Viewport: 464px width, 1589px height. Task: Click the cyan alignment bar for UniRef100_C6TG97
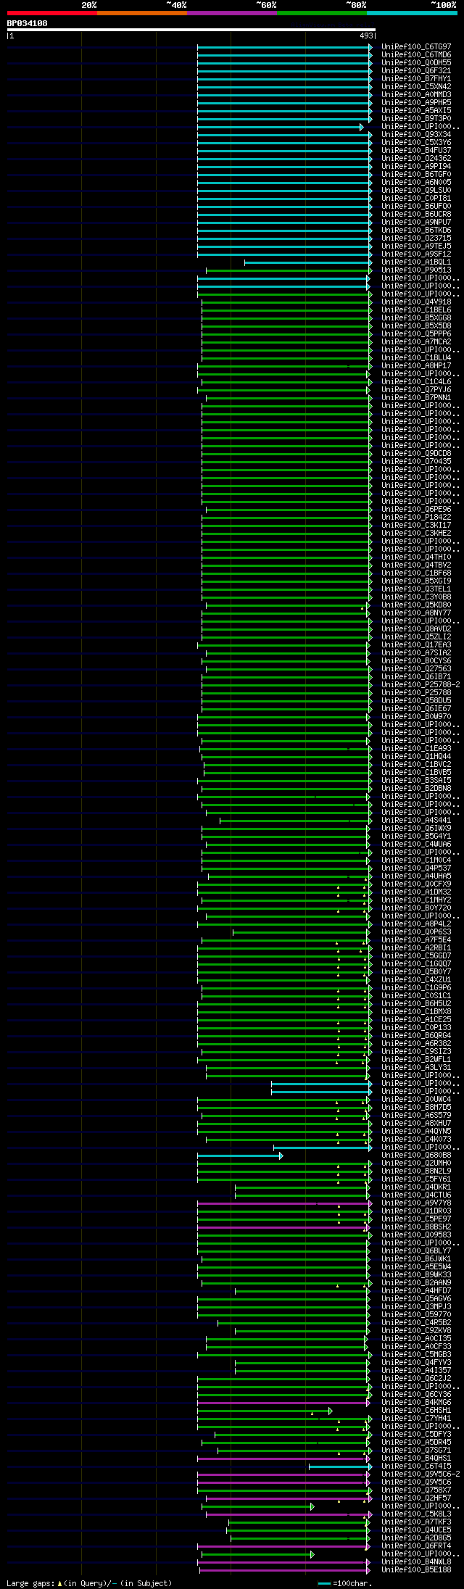pos(284,47)
